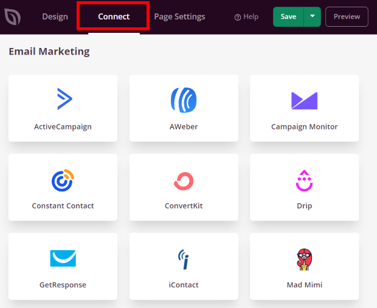Viewport: 377px width, 308px height.
Task: Go to the Page Settings tab
Action: coord(179,16)
